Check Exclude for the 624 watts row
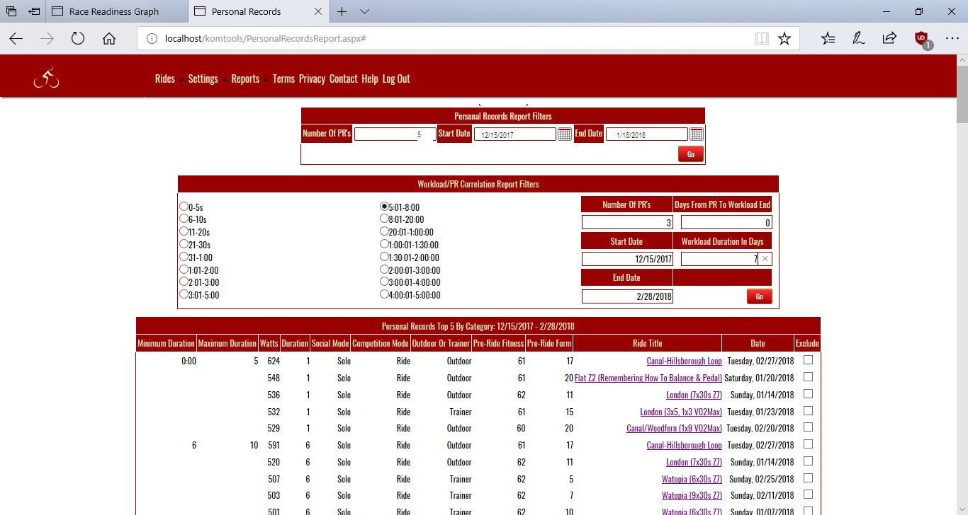Viewport: 968px width, 515px height. click(808, 360)
